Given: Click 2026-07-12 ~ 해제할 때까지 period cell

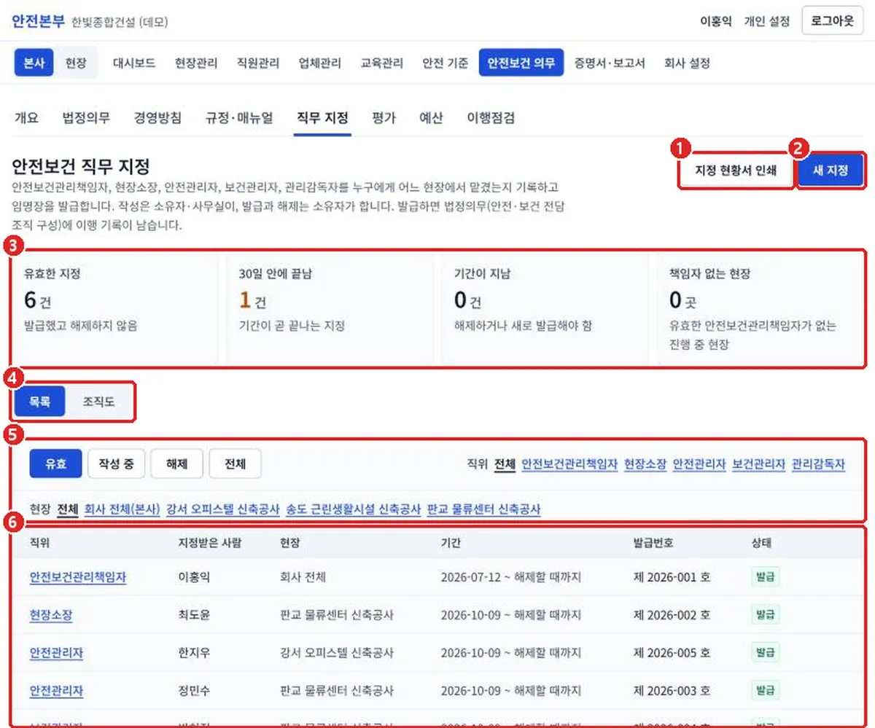Looking at the screenshot, I should [x=511, y=577].
